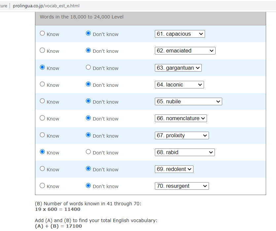
Task: Mark Don't know for 63 gargantuan
Action: tap(88, 67)
